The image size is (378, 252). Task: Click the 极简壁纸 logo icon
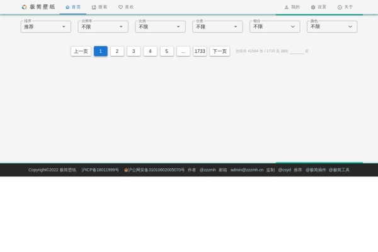25,8
